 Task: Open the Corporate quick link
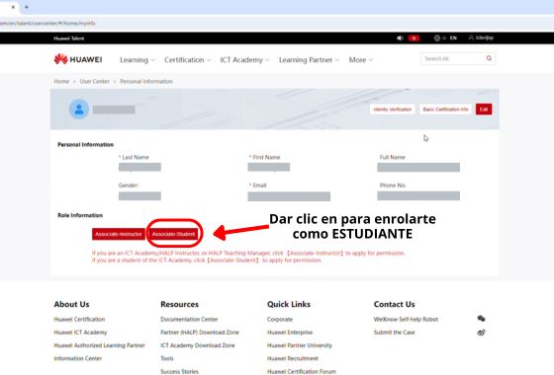(x=280, y=319)
